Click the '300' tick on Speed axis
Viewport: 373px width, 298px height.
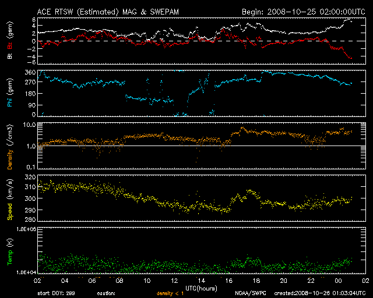pos(30,198)
